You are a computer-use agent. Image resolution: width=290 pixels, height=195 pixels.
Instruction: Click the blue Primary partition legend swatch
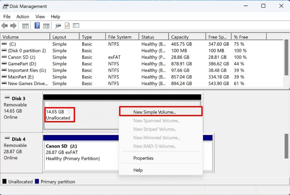click(37, 181)
